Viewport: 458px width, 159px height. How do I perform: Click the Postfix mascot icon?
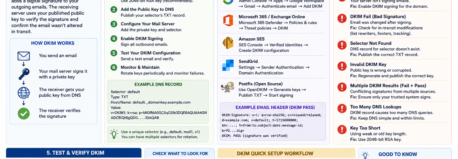228,88
